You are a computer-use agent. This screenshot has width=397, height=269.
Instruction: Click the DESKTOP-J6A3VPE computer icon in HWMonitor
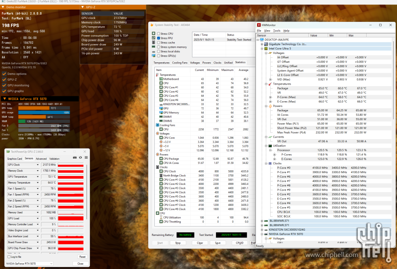tap(262, 40)
